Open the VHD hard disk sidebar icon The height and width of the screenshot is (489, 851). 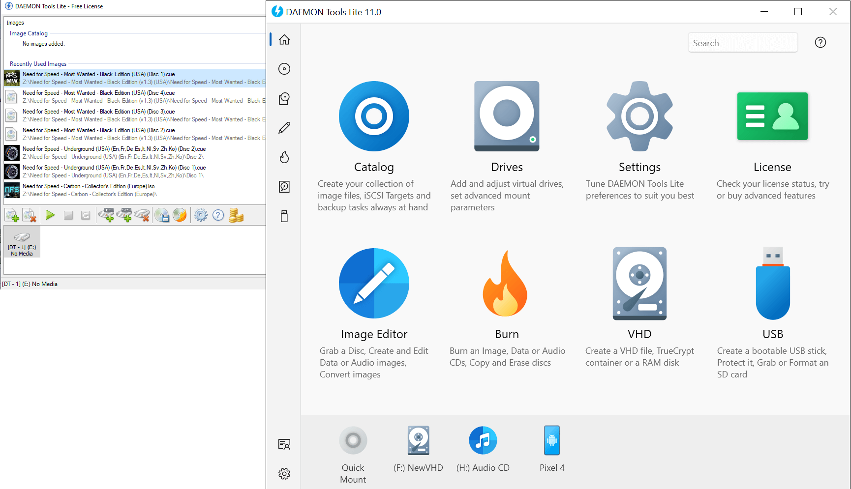tap(284, 187)
